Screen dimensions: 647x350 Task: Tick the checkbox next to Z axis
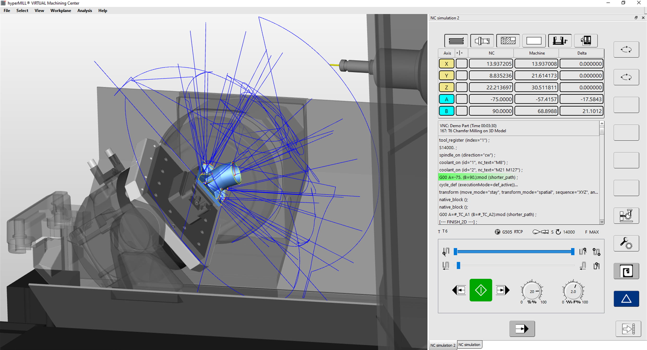[461, 87]
